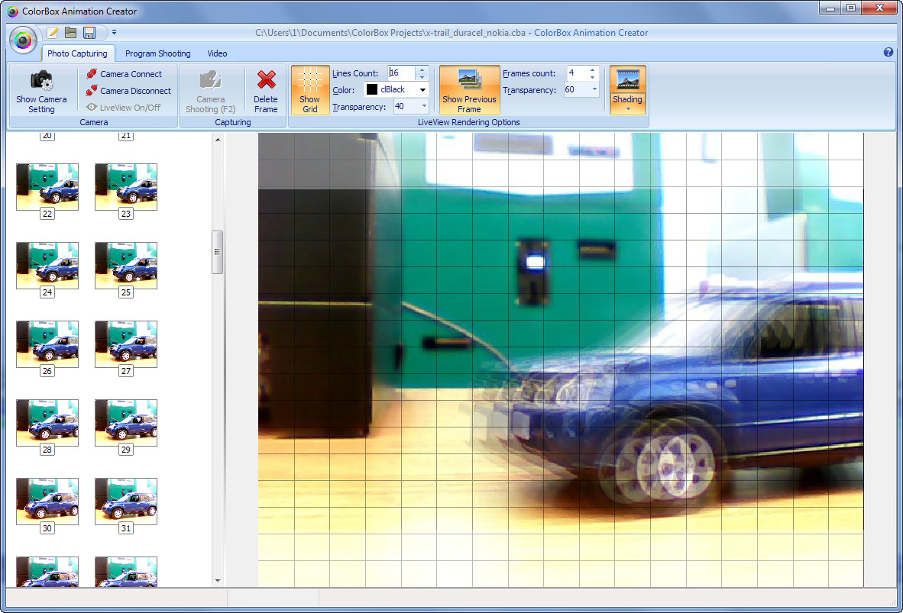This screenshot has height=613, width=903.
Task: Open the grid Color clBlack dropdown
Action: [422, 90]
